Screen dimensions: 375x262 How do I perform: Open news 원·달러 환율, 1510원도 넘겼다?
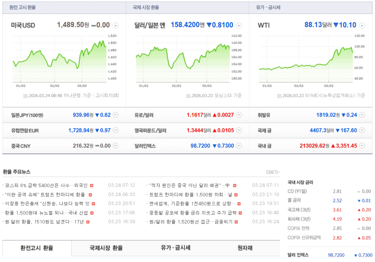click(x=44, y=222)
